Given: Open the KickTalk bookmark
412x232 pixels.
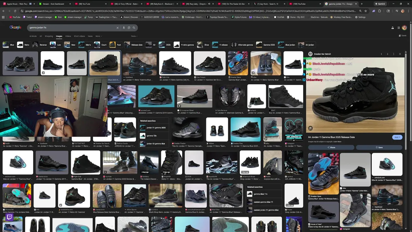Looking at the screenshot, I should [x=279, y=17].
